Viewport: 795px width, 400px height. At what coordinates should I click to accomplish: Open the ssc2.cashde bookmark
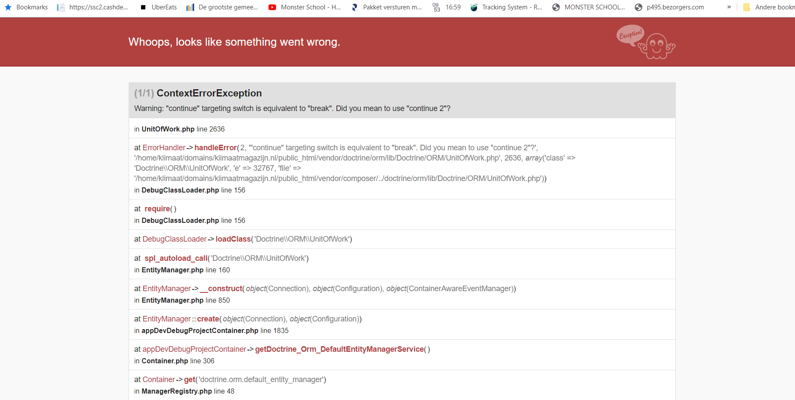coord(93,7)
